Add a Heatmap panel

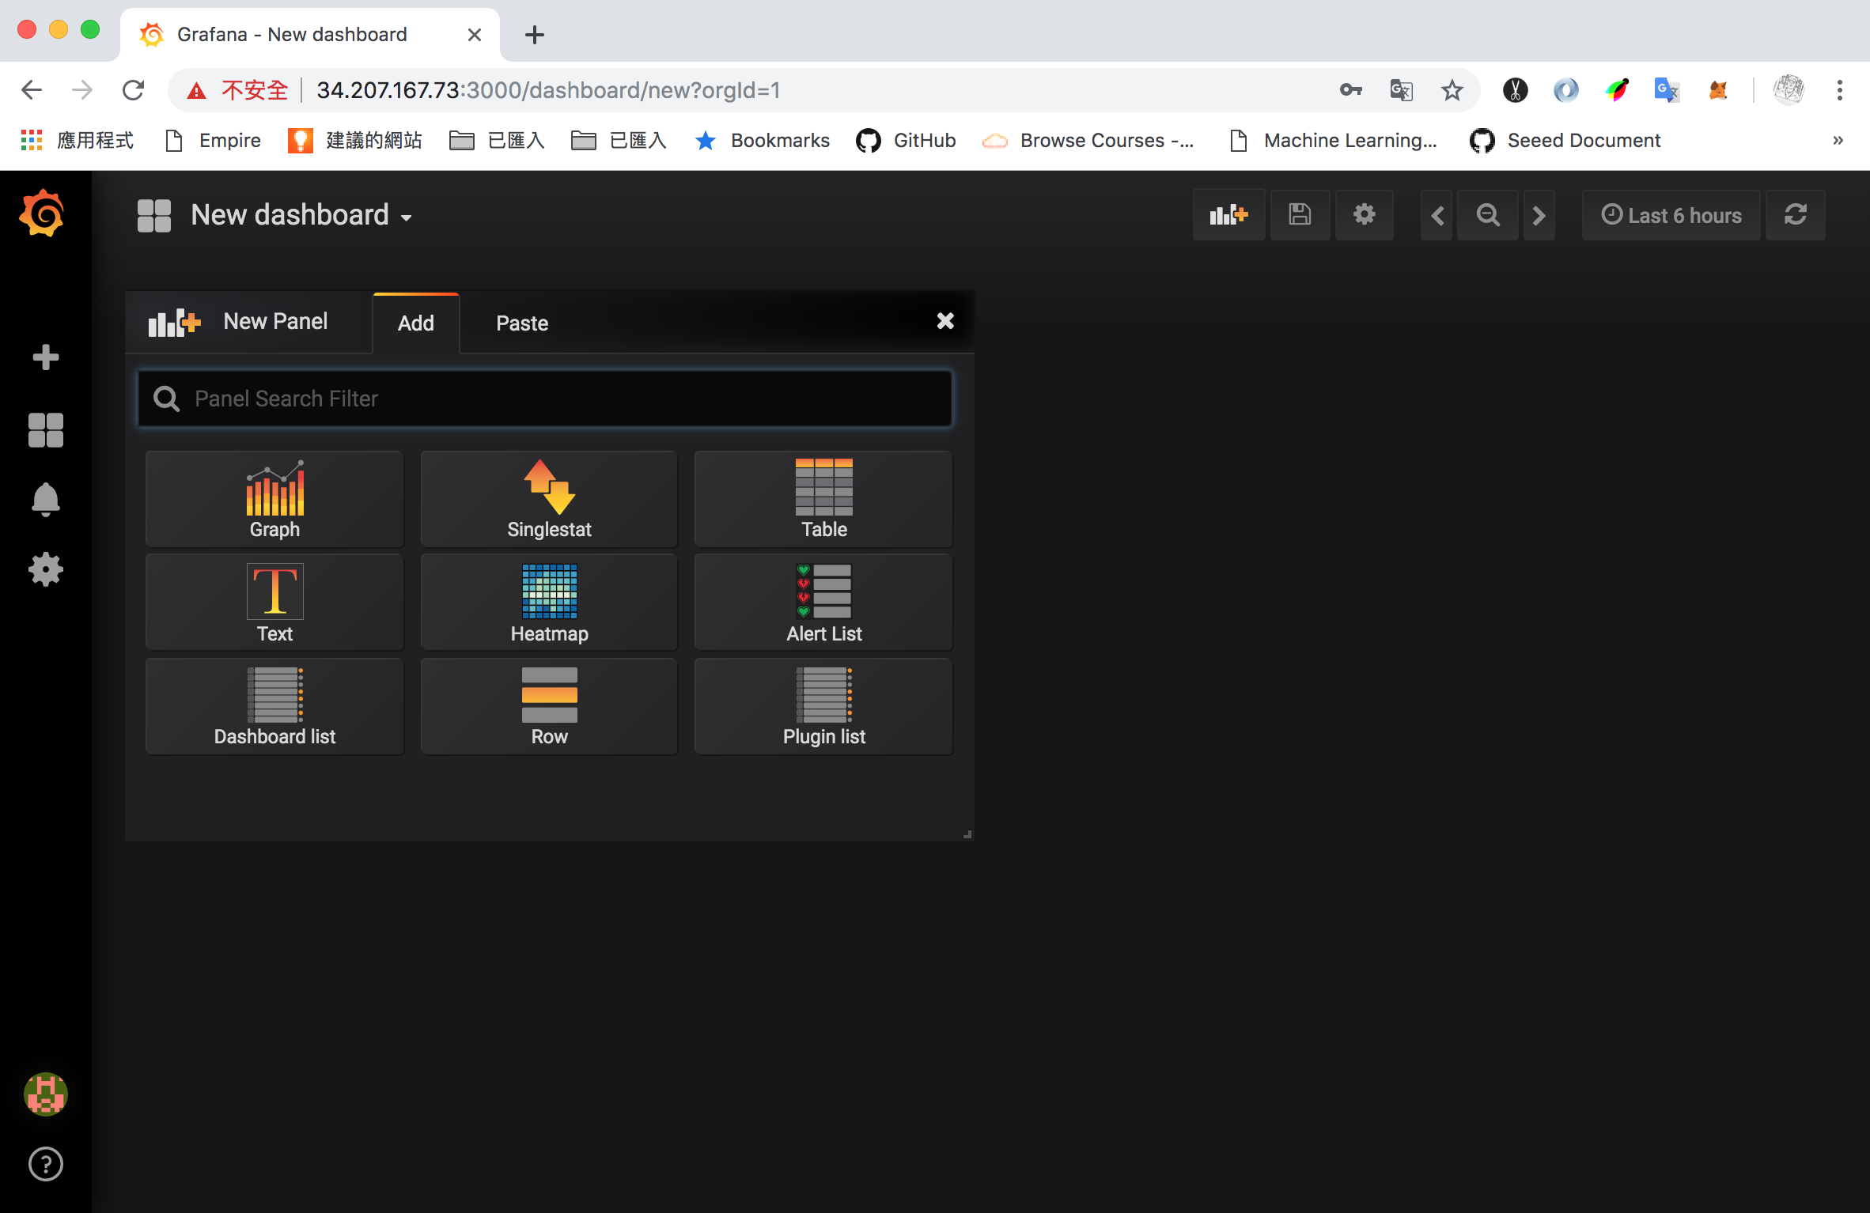pos(549,603)
